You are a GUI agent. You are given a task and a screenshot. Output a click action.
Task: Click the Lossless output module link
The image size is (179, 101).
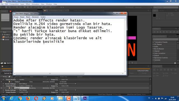[x=22, y=79]
